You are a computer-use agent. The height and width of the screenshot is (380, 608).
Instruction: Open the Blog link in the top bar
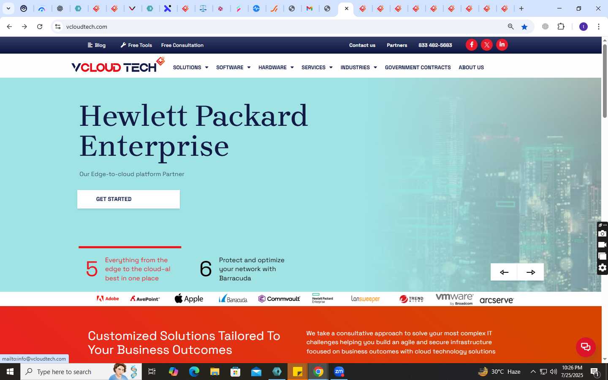coord(97,45)
